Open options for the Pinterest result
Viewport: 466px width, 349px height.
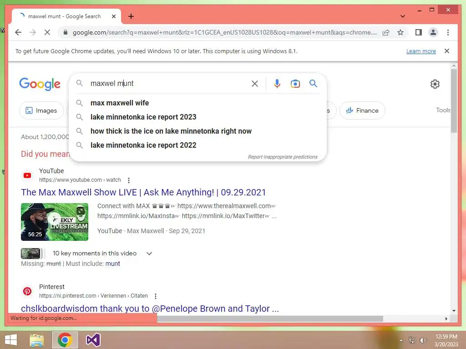tap(156, 296)
